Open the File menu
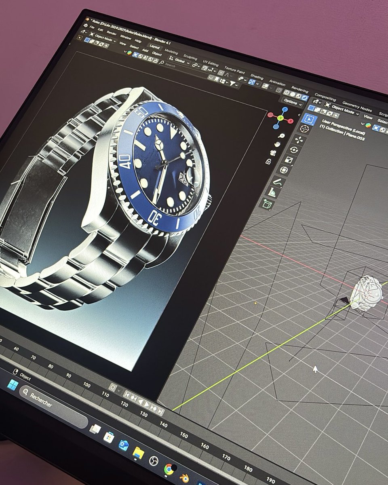388x485 pixels. click(92, 27)
